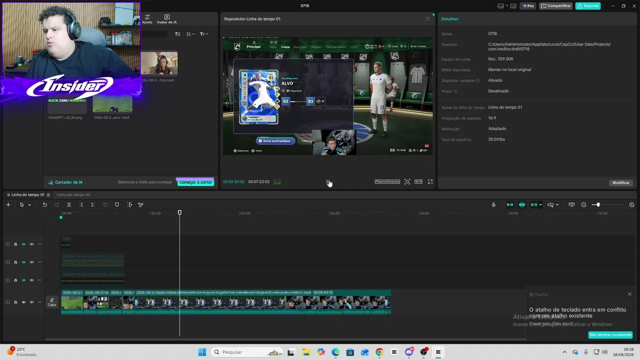Click the Pesquisar taskbar search box

point(247,352)
